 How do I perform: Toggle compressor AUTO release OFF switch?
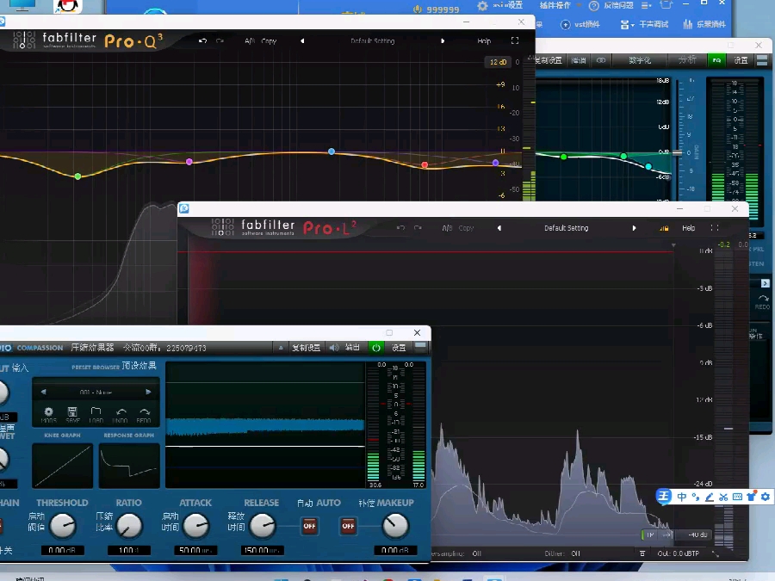pyautogui.click(x=309, y=526)
